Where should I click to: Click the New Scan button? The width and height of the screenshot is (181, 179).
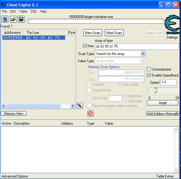point(93,33)
